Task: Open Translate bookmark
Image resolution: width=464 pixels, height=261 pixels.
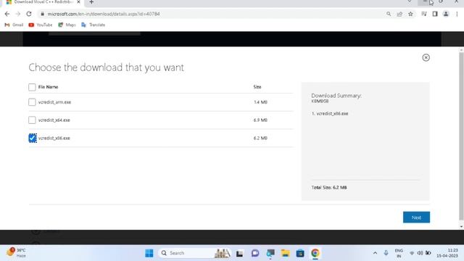Action: pos(94,25)
